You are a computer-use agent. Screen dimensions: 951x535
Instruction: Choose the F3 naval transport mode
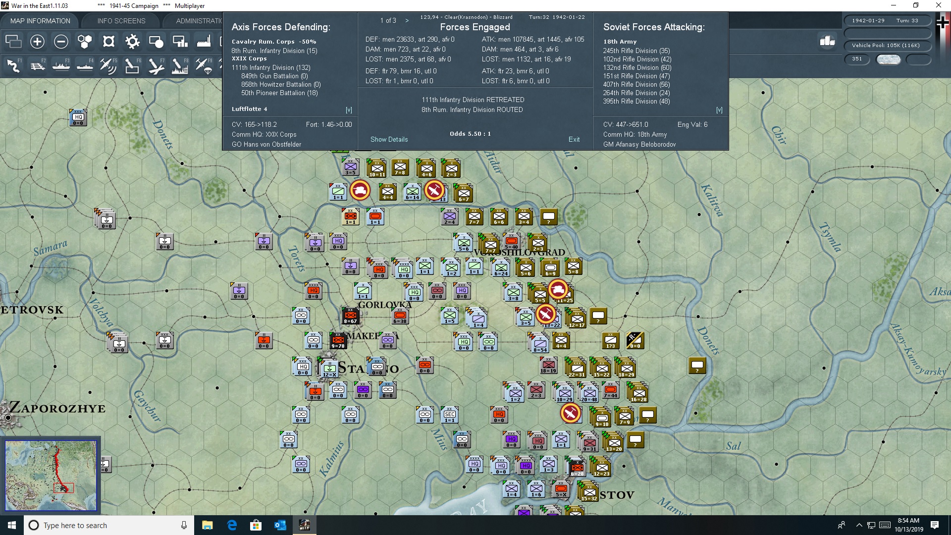pos(61,66)
